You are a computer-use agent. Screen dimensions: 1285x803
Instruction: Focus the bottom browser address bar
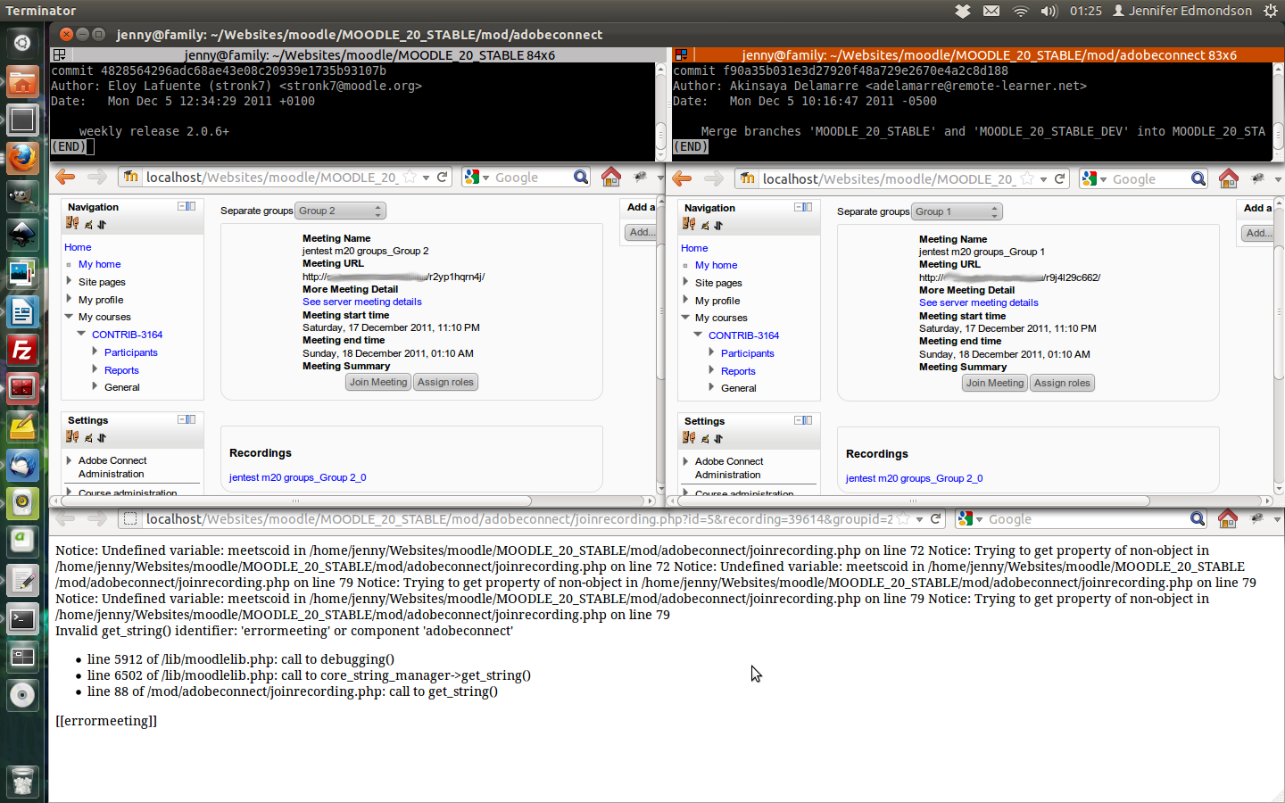click(519, 518)
